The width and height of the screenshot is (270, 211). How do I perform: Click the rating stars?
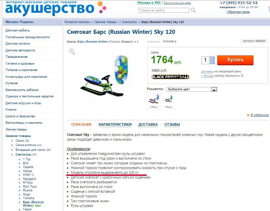point(154,42)
